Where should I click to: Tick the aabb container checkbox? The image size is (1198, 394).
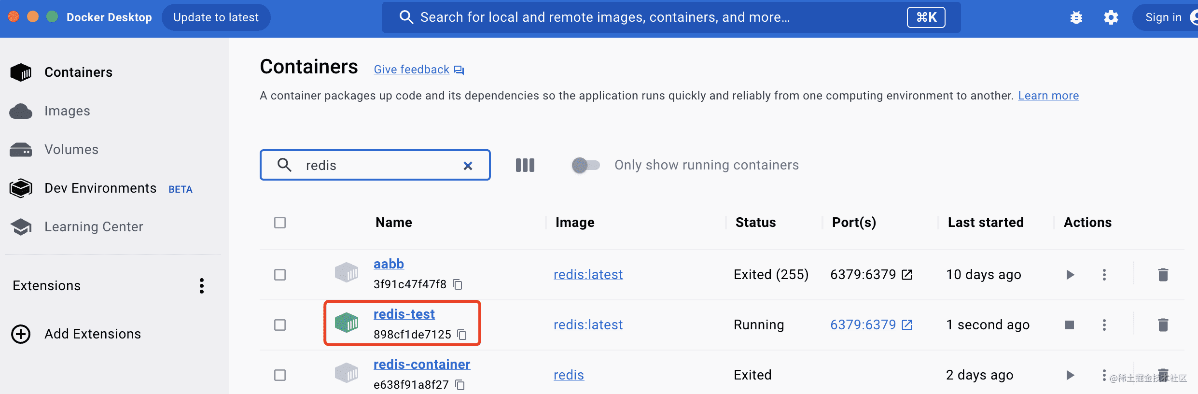(280, 275)
